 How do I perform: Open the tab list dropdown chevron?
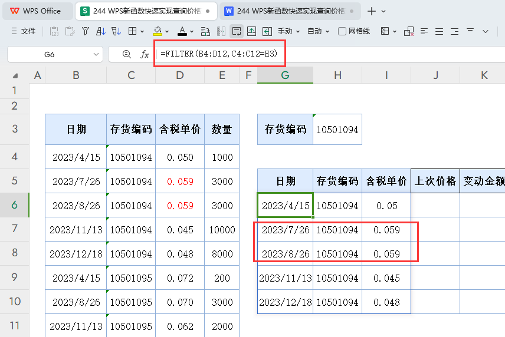coord(383,11)
